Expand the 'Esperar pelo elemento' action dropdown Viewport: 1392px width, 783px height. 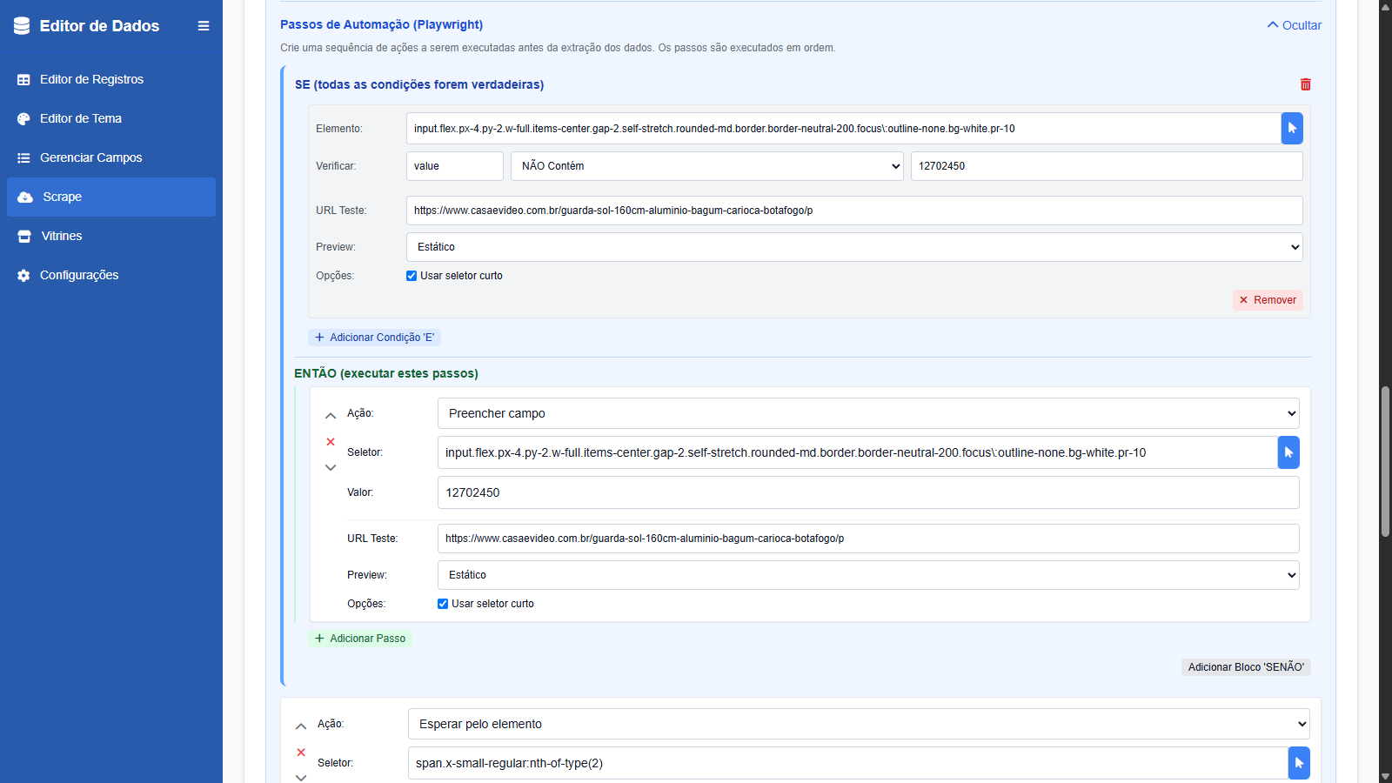coord(858,724)
